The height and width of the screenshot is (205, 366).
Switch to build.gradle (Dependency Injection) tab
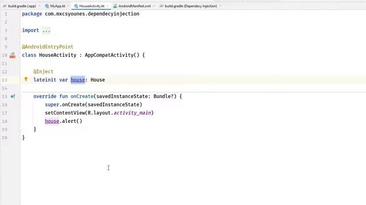coord(190,6)
